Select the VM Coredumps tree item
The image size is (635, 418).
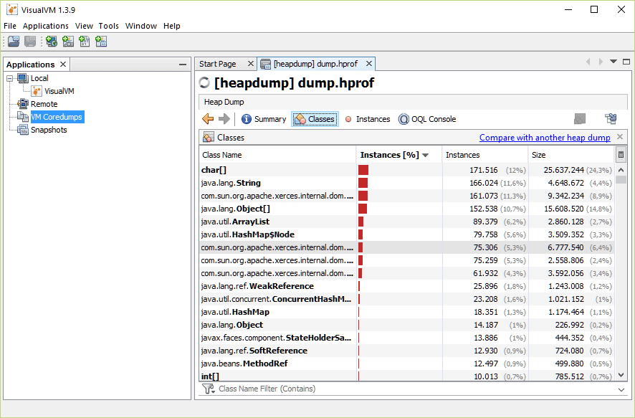57,117
